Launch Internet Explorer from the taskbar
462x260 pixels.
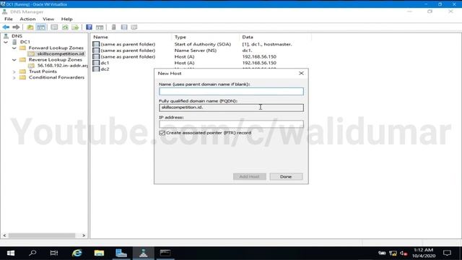point(77,253)
